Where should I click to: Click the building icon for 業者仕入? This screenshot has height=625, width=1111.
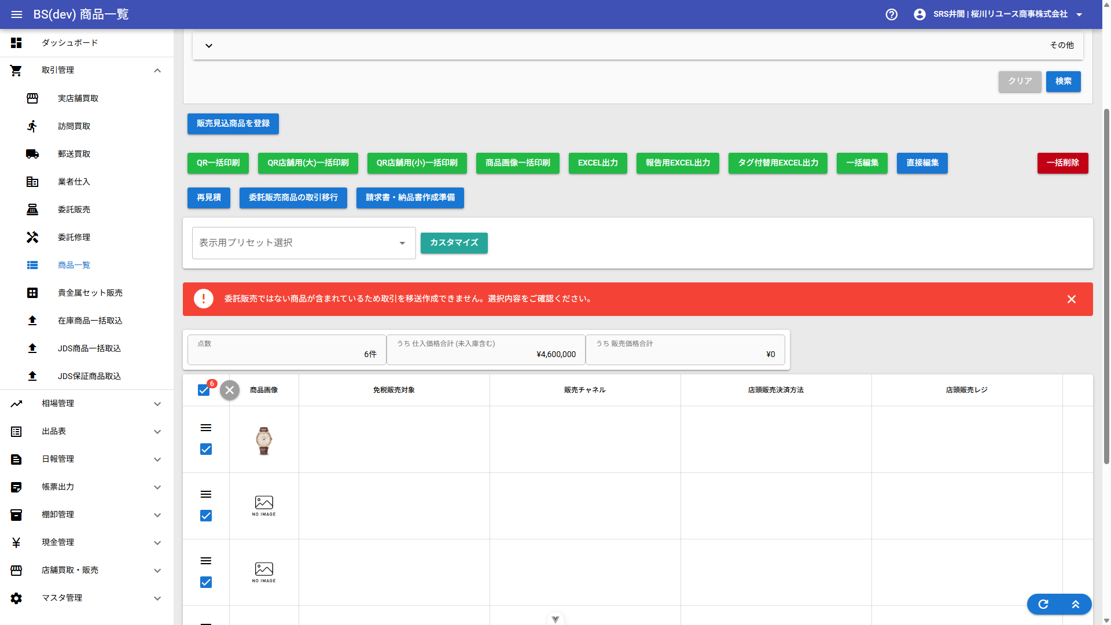(32, 182)
